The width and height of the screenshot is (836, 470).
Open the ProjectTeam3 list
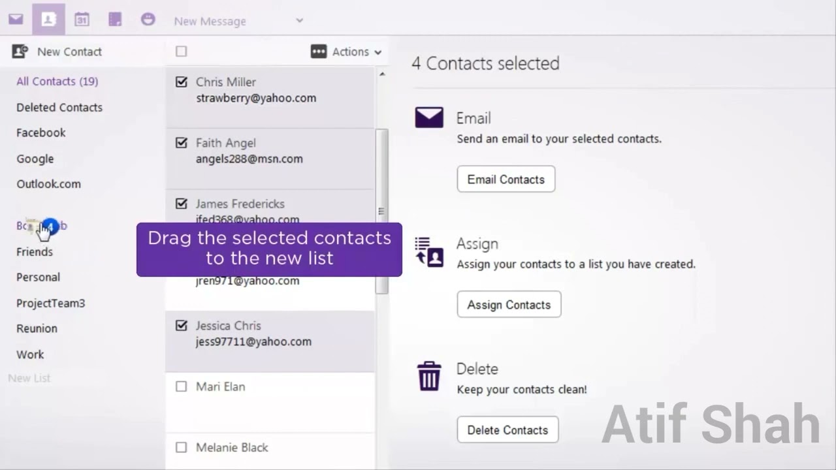click(51, 303)
